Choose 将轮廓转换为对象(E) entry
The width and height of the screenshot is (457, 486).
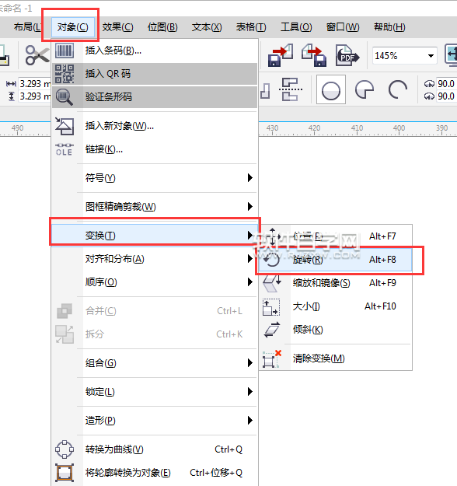(155, 473)
